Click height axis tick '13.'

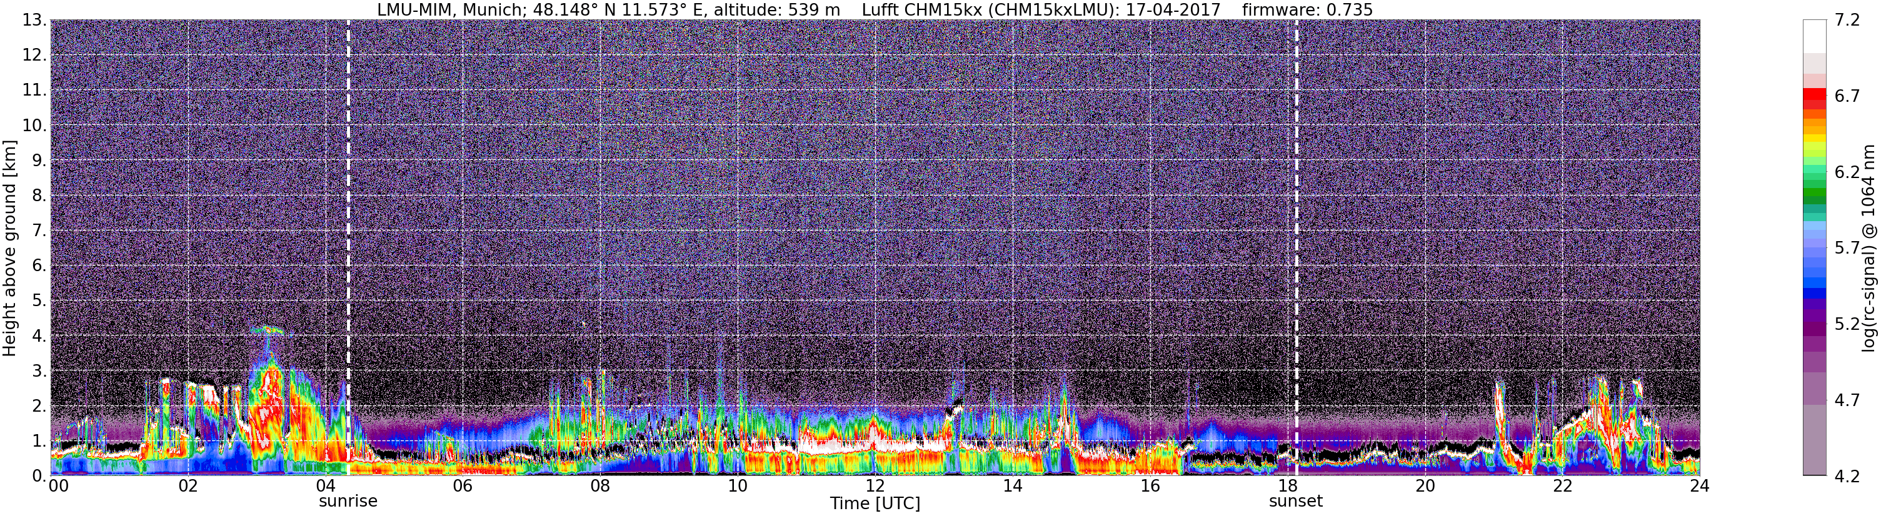(x=34, y=20)
